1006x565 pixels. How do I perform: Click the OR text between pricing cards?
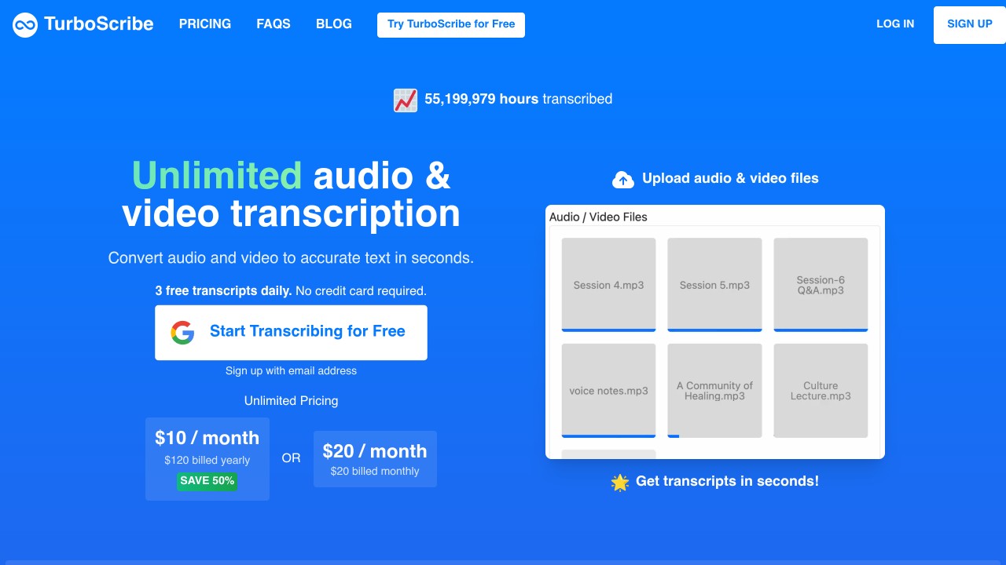(x=291, y=458)
